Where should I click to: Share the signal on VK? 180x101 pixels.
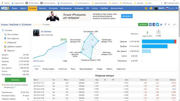(x=150, y=24)
